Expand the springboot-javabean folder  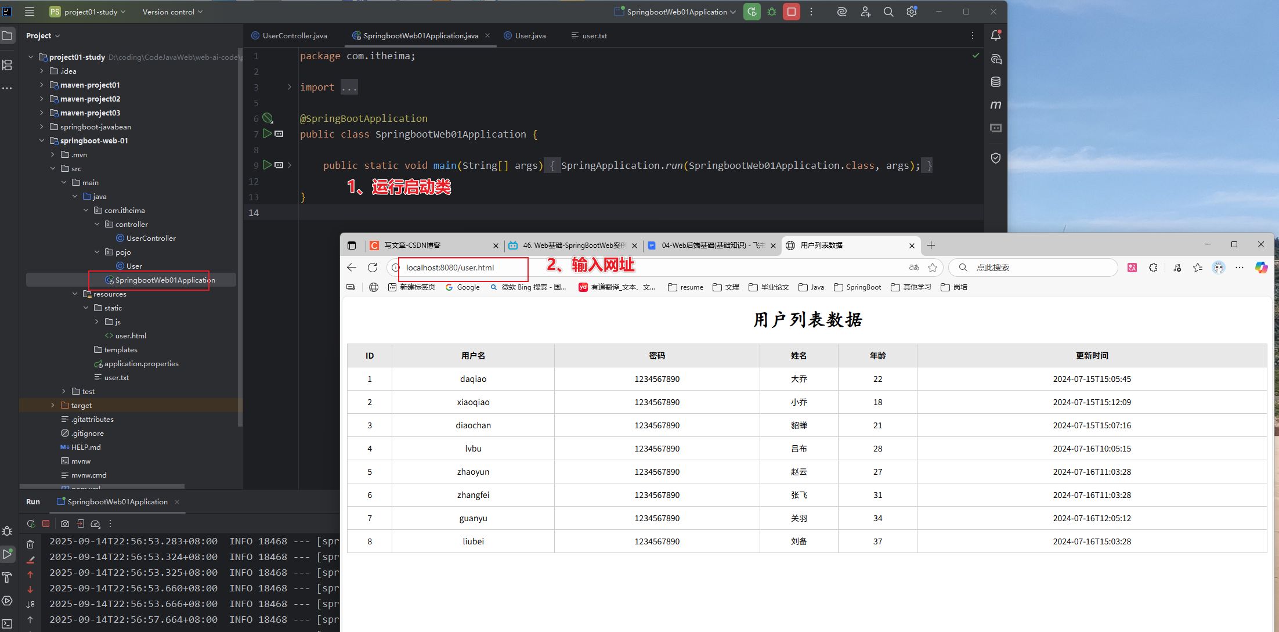pos(42,127)
